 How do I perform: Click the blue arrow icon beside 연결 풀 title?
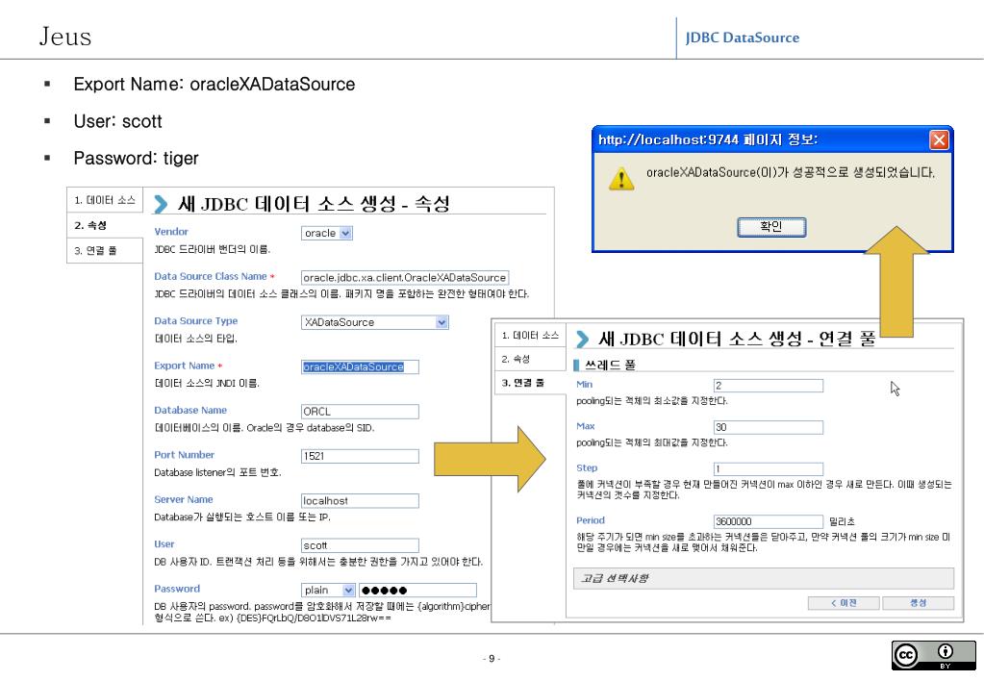tap(582, 339)
